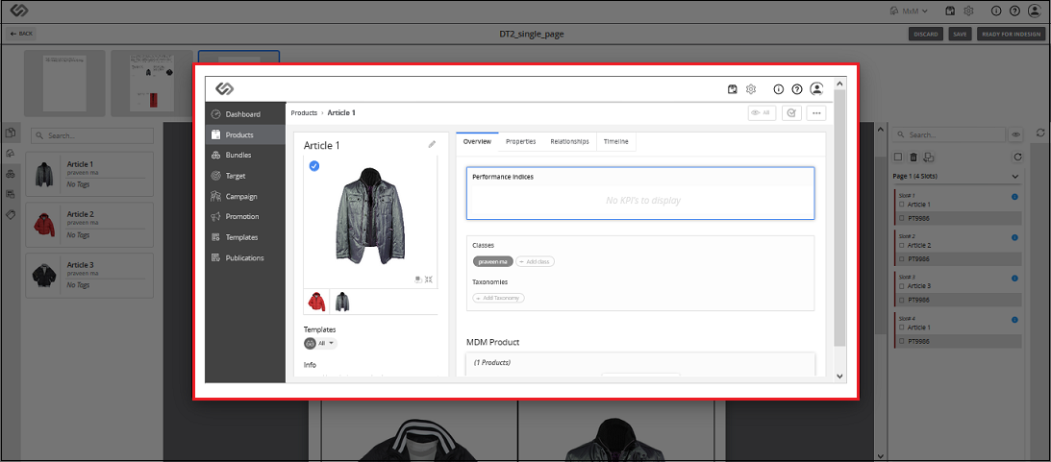The width and height of the screenshot is (1051, 462).
Task: Click the settings gear in the modal header
Action: 751,89
